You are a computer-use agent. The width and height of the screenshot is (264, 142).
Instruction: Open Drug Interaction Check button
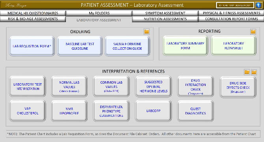pyautogui.click(x=195, y=86)
